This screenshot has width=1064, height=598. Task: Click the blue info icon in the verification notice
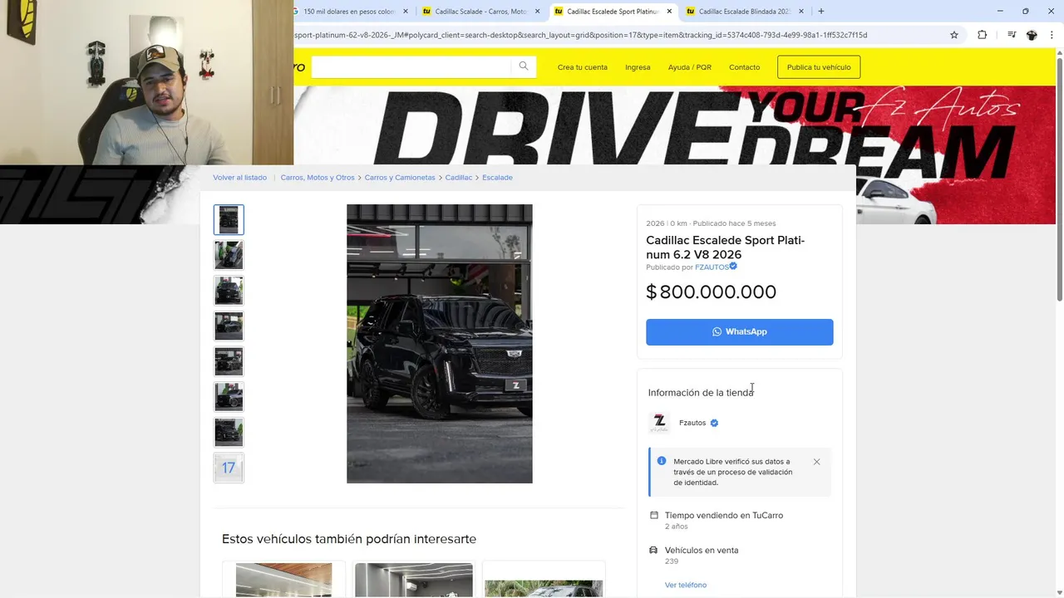click(x=662, y=461)
